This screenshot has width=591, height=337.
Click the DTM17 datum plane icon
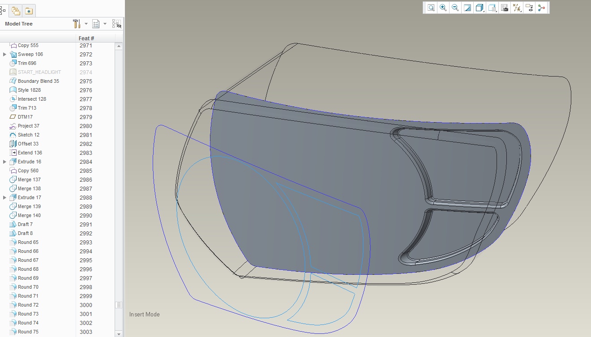coord(13,117)
